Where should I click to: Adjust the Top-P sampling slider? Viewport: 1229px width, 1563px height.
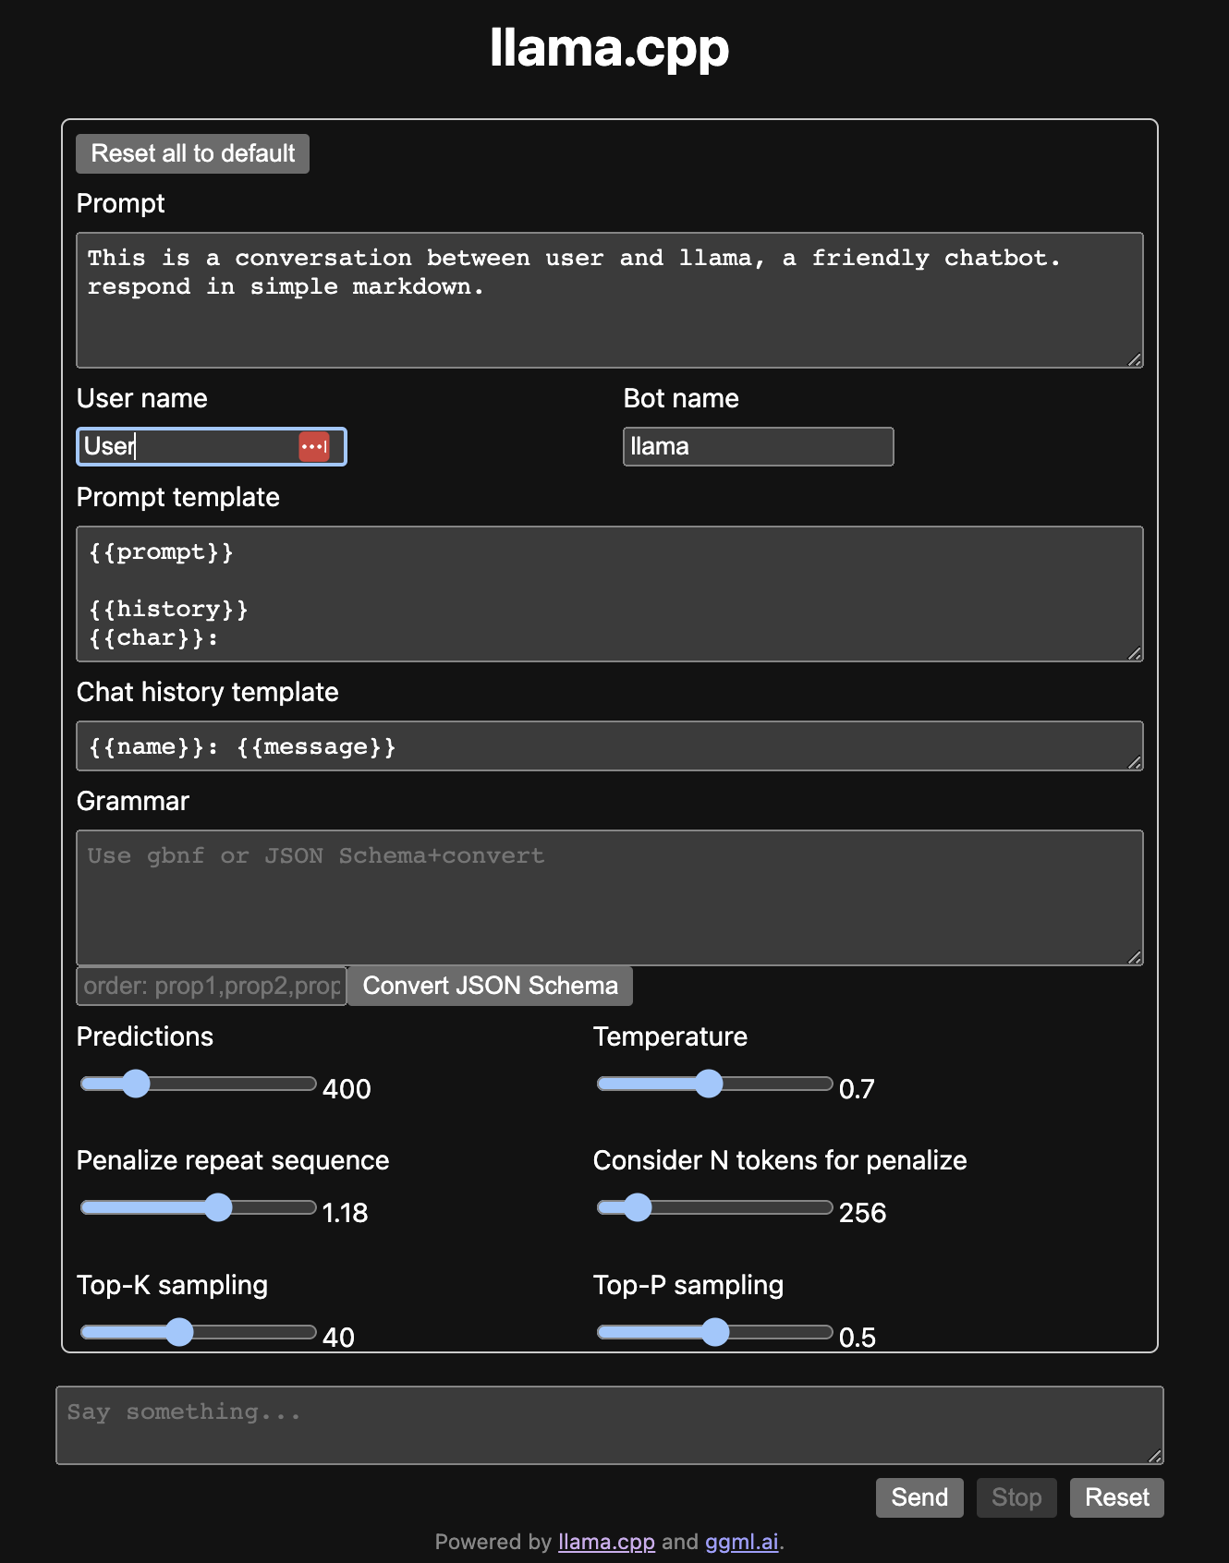point(715,1332)
